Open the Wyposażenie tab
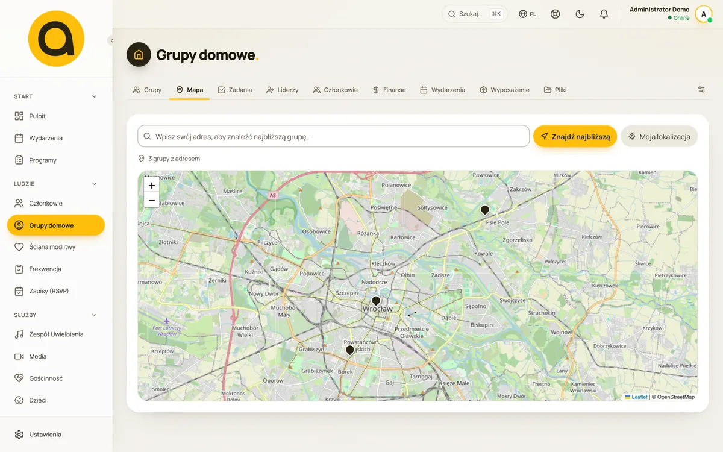The width and height of the screenshot is (723, 452). [504, 90]
